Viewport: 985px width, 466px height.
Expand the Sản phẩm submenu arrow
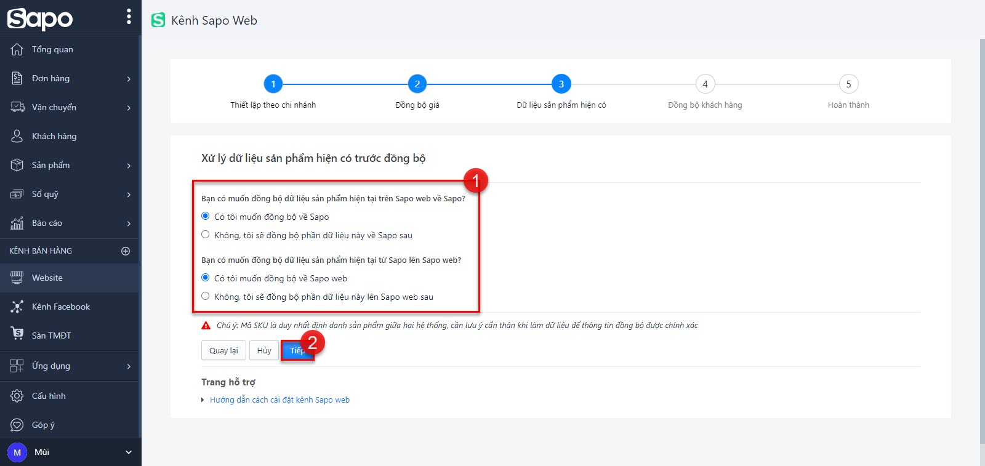click(129, 166)
